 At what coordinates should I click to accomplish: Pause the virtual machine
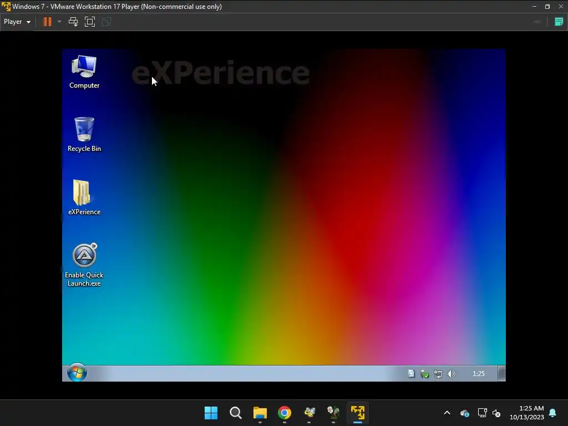click(47, 22)
